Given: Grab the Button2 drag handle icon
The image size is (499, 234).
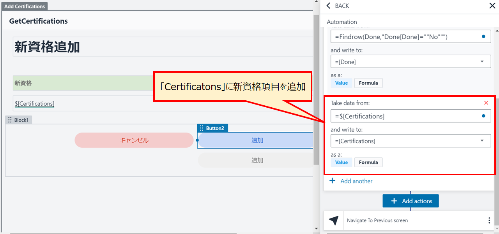Looking at the screenshot, I should [202, 128].
